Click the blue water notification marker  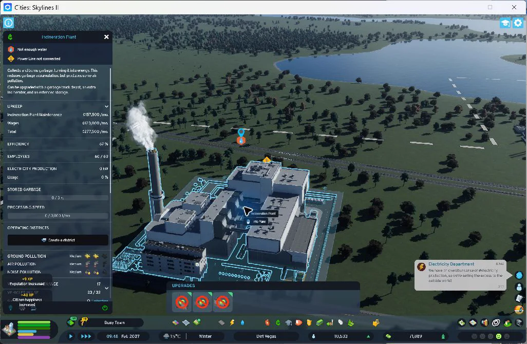click(x=241, y=137)
